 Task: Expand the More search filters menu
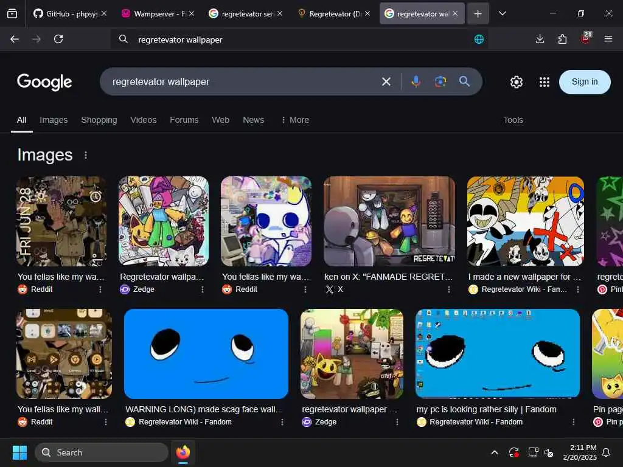[295, 120]
